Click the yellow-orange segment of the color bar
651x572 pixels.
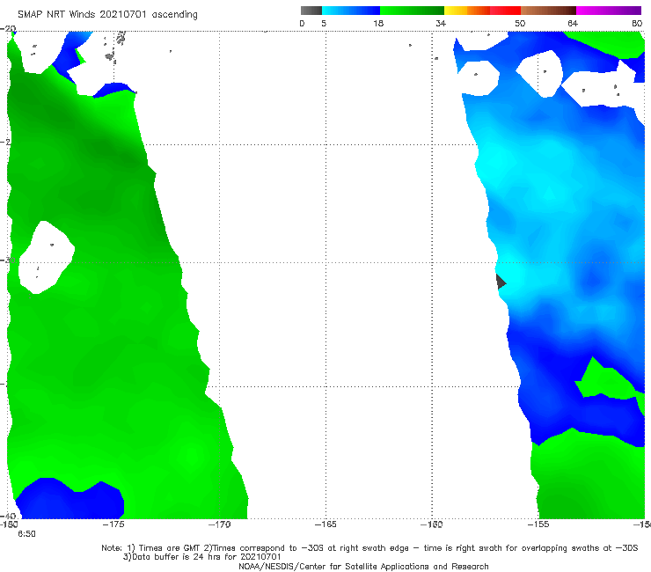(467, 11)
